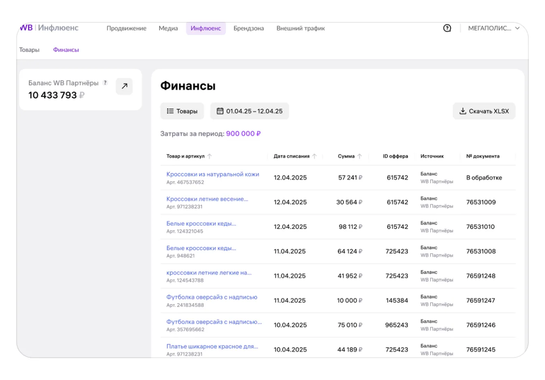Select document number 76531008
The image size is (545, 380).
pyautogui.click(x=481, y=251)
